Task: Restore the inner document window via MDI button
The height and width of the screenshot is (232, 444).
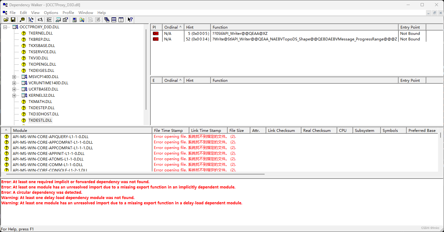Action: [434, 12]
